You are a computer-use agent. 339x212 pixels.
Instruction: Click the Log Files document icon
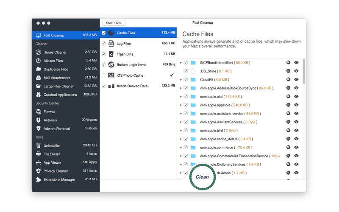pos(111,44)
